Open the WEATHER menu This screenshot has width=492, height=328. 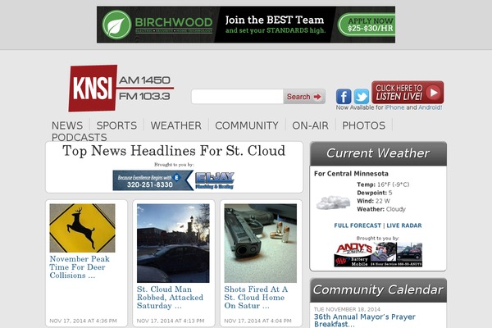pyautogui.click(x=176, y=125)
